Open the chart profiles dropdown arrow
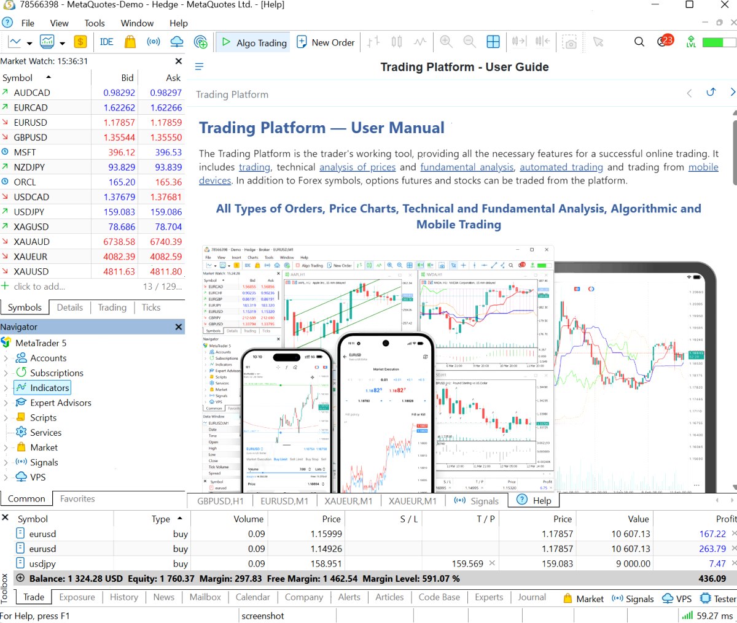The height and width of the screenshot is (623, 737). (x=62, y=43)
